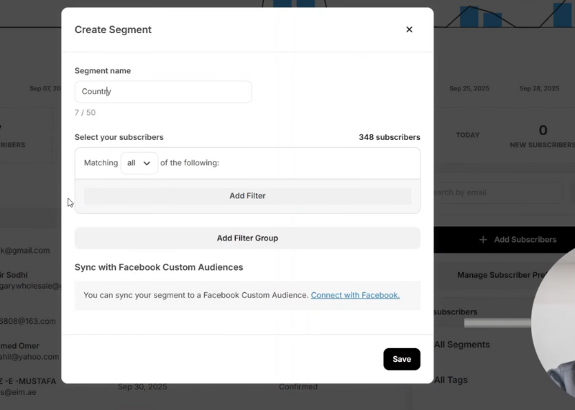Open the Connect with Facebook link
The height and width of the screenshot is (410, 575).
tap(355, 295)
